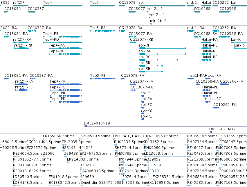Select the Hakai-RF transcript label
Image resolution: width=247 pixels, height=187 pixels.
(209, 57)
